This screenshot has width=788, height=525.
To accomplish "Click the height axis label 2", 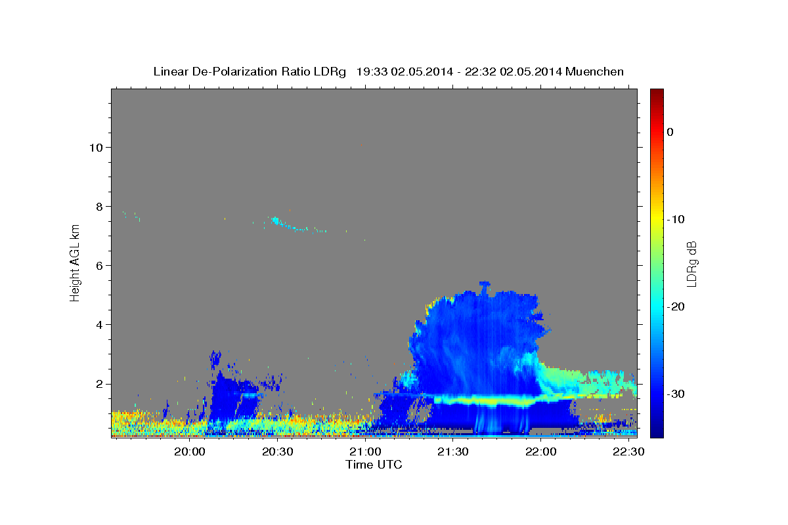I will pos(98,384).
